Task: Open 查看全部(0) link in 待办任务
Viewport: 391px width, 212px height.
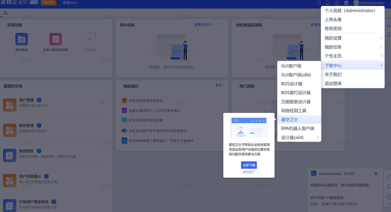Action: pos(203,25)
